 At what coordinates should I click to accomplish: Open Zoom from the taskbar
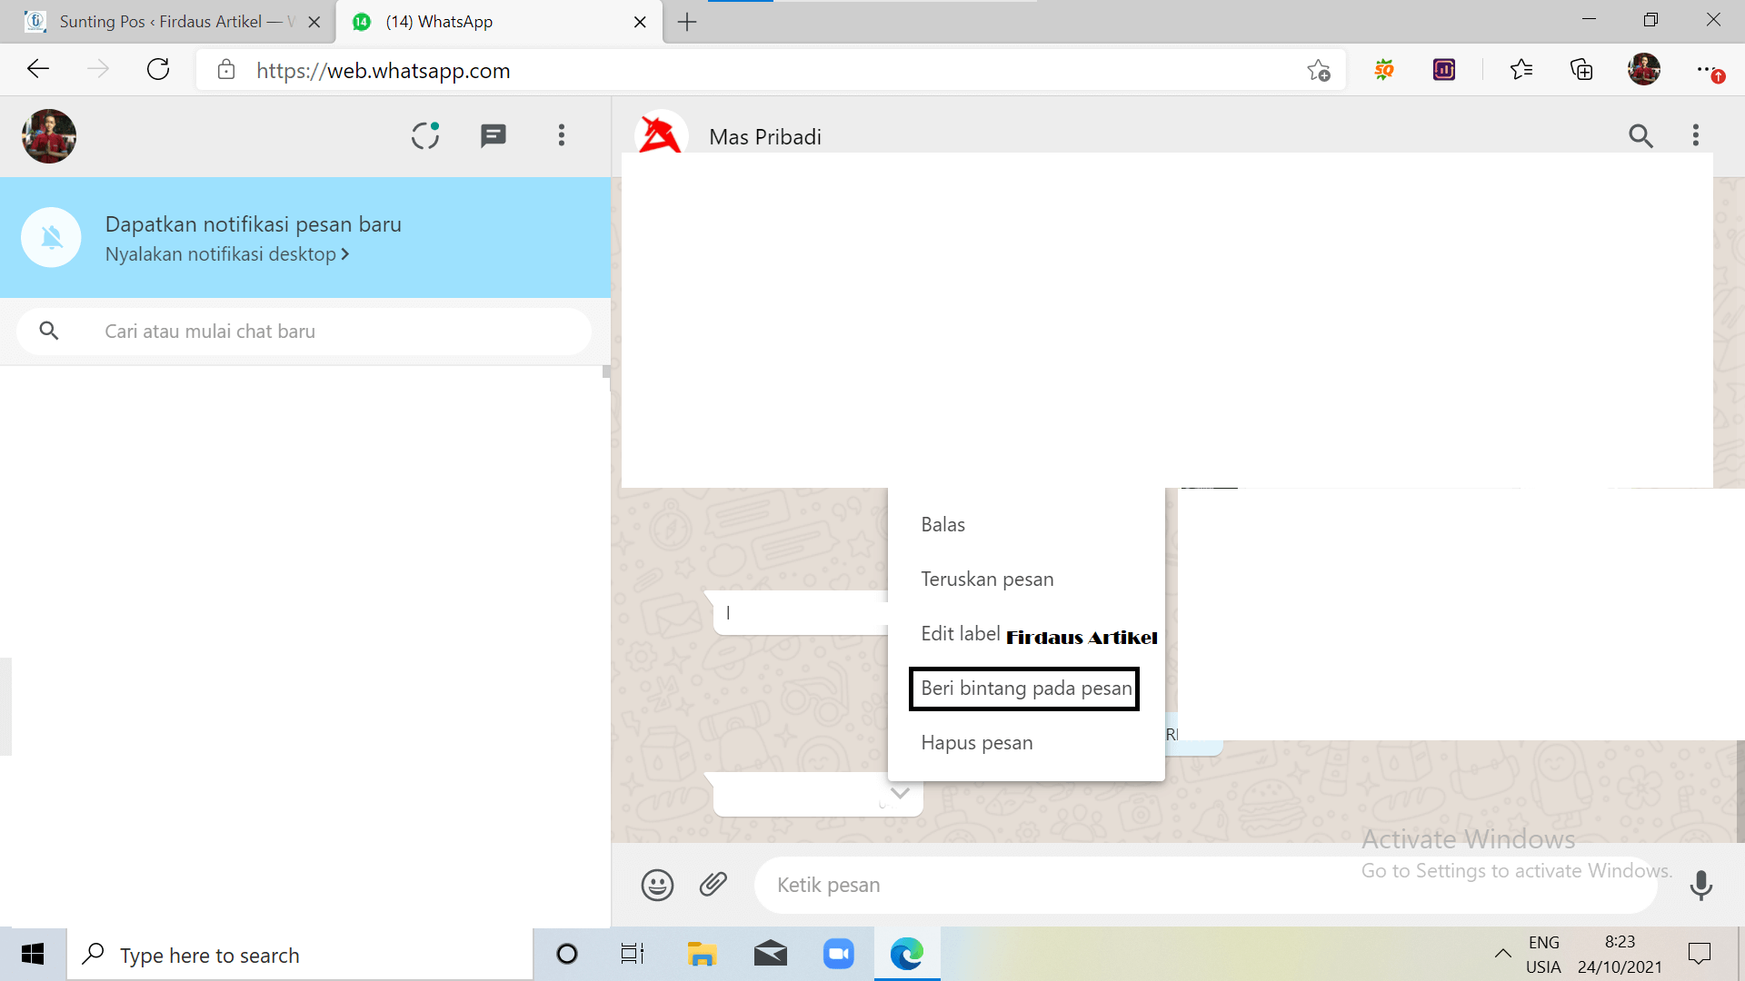(838, 954)
